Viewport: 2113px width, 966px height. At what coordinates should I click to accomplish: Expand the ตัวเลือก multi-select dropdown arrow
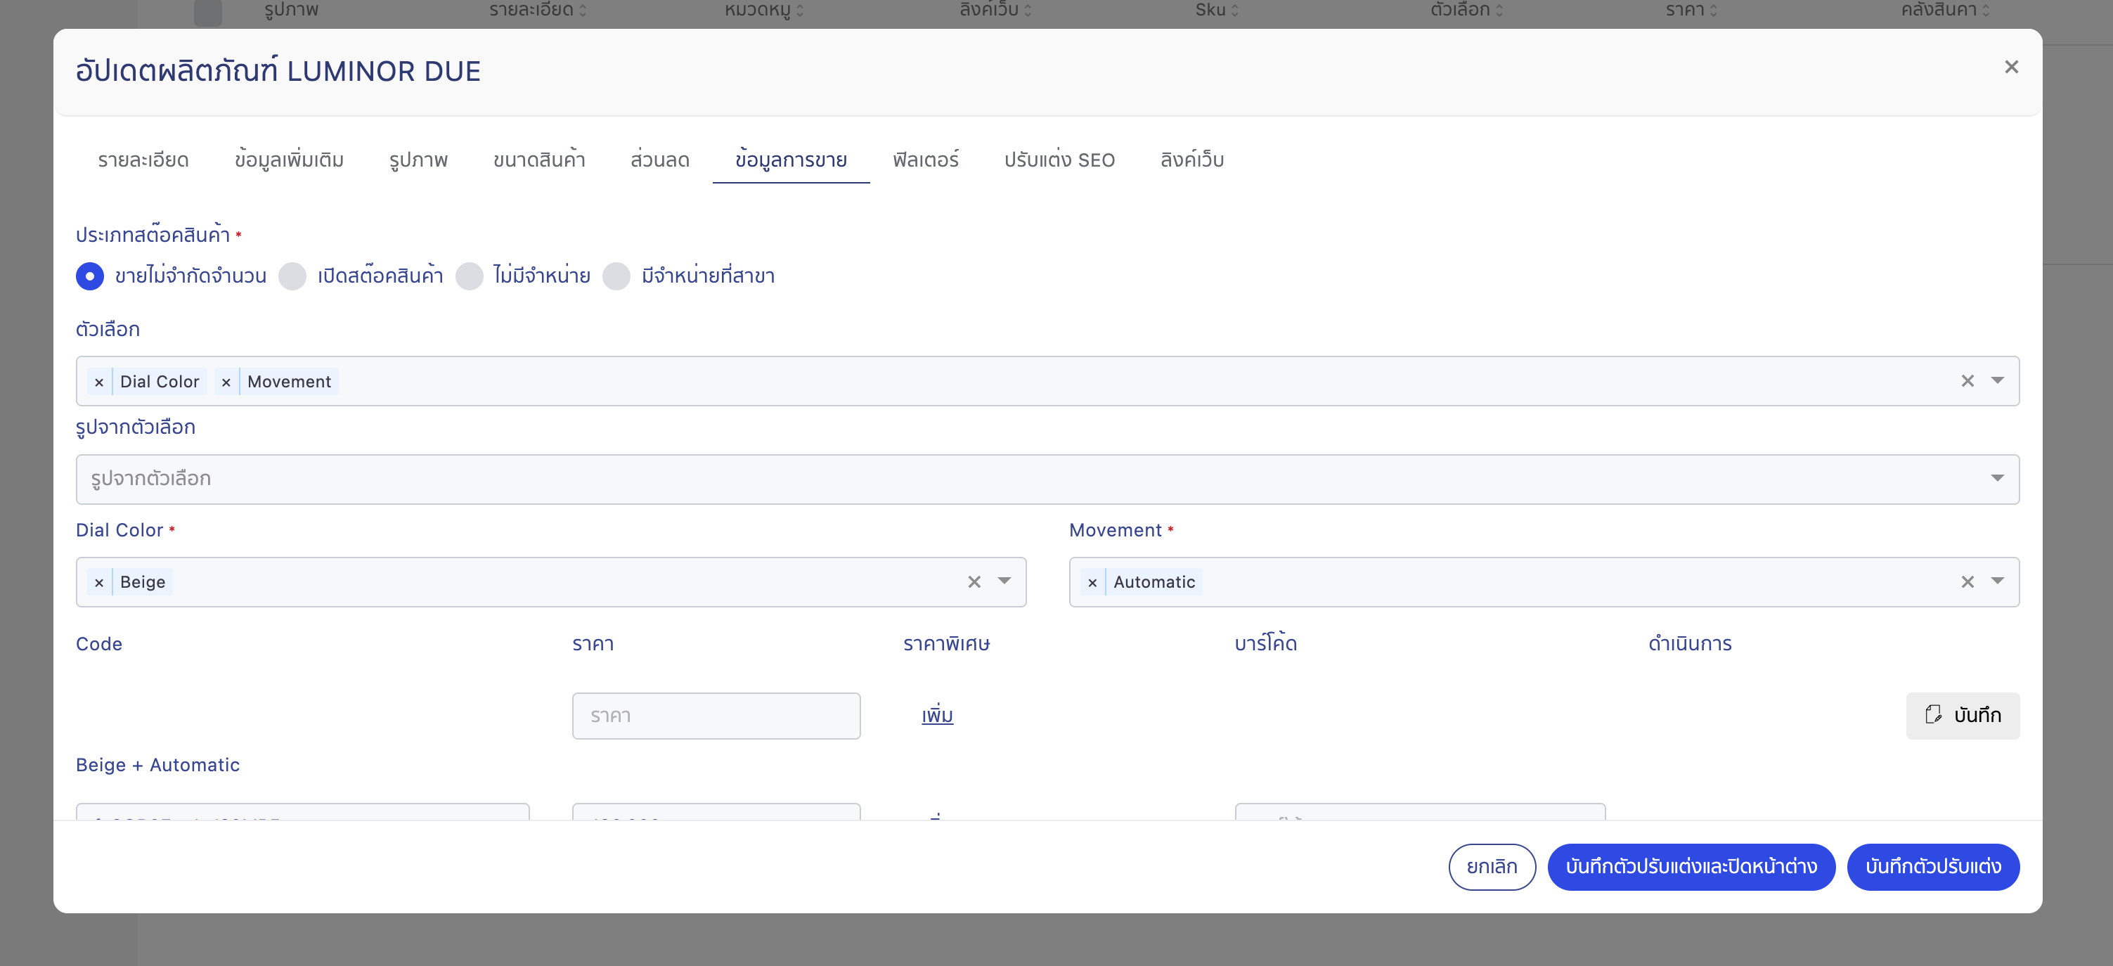pyautogui.click(x=1997, y=380)
